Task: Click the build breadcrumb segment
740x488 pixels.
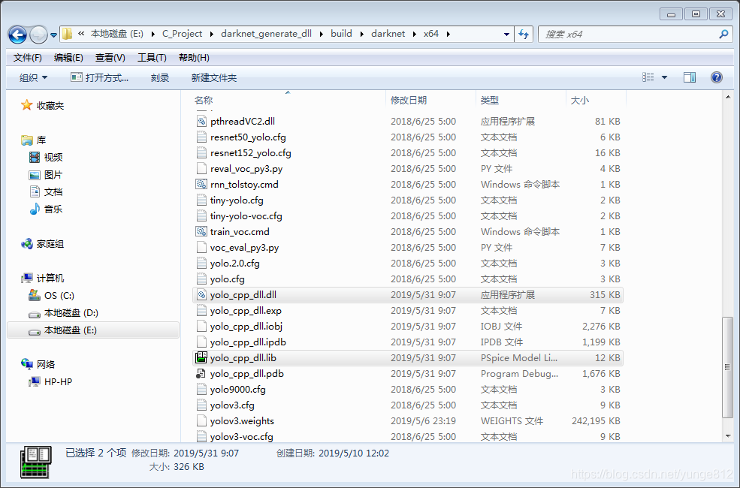Action: coord(341,34)
